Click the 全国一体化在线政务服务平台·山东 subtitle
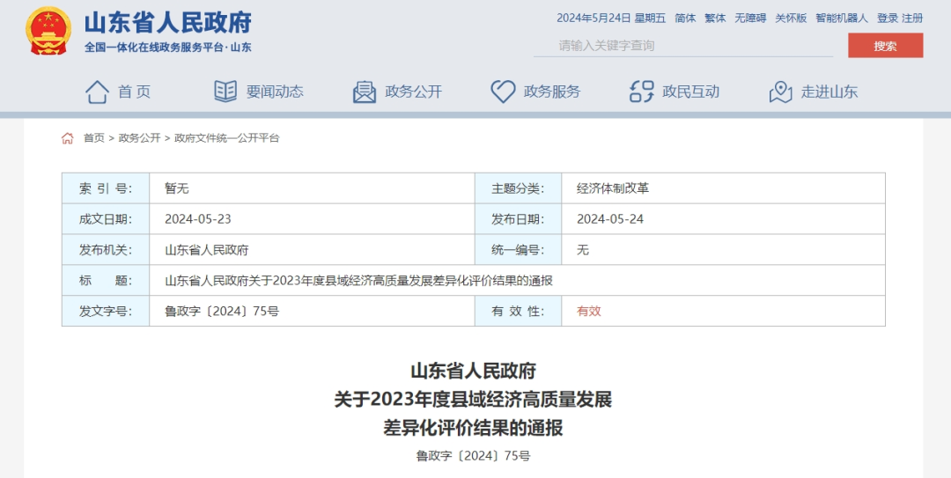Image resolution: width=951 pixels, height=478 pixels. 168,48
